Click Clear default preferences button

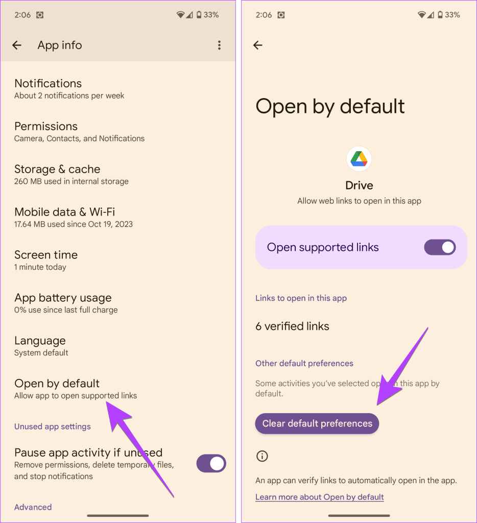tap(317, 423)
